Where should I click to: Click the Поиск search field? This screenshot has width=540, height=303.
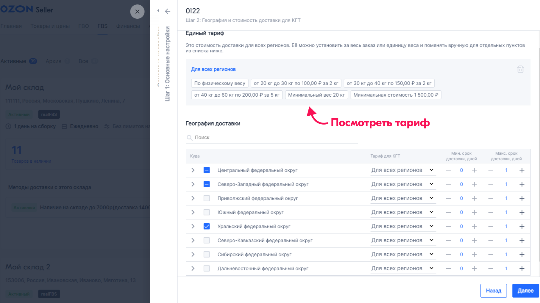point(274,137)
